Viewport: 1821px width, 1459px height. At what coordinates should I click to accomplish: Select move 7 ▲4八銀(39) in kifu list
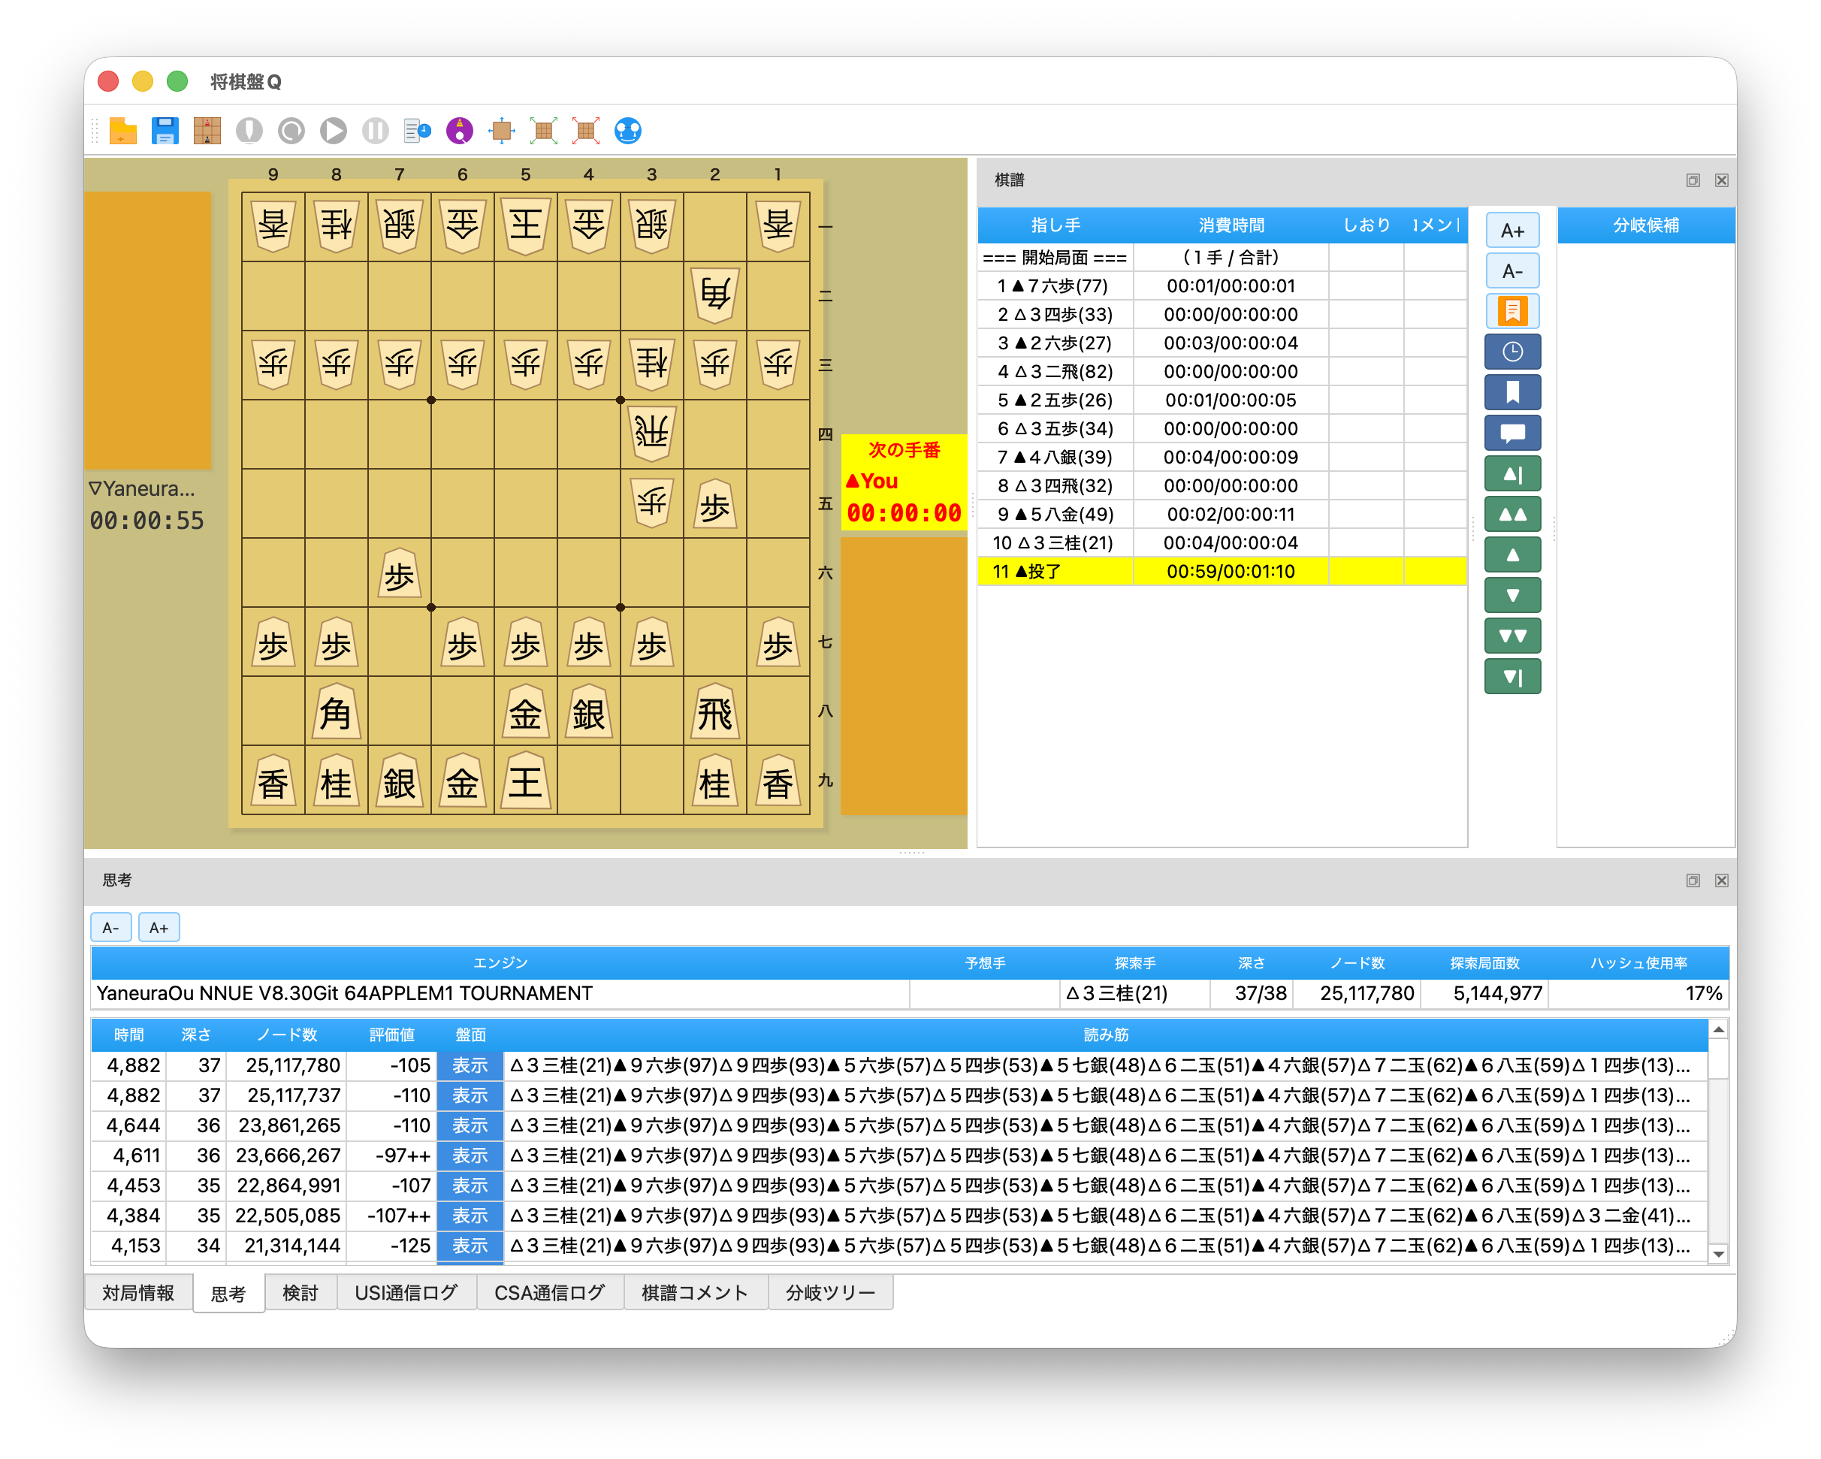coord(1054,457)
